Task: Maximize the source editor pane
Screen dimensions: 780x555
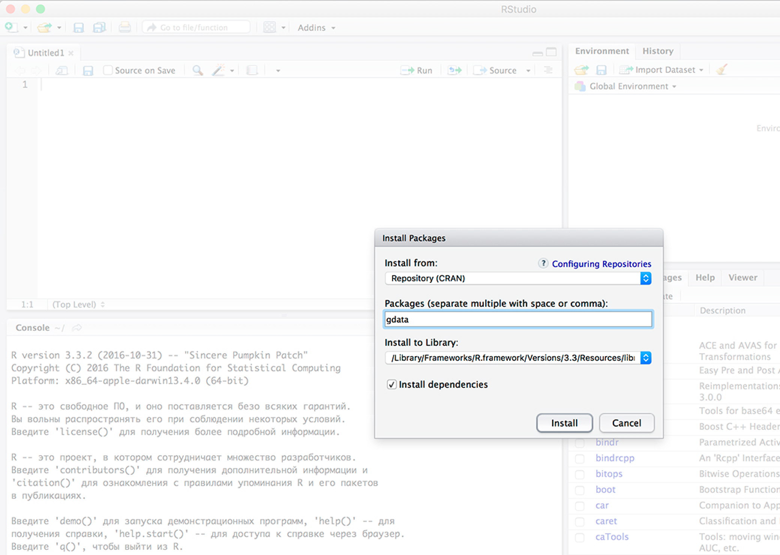Action: pyautogui.click(x=551, y=52)
